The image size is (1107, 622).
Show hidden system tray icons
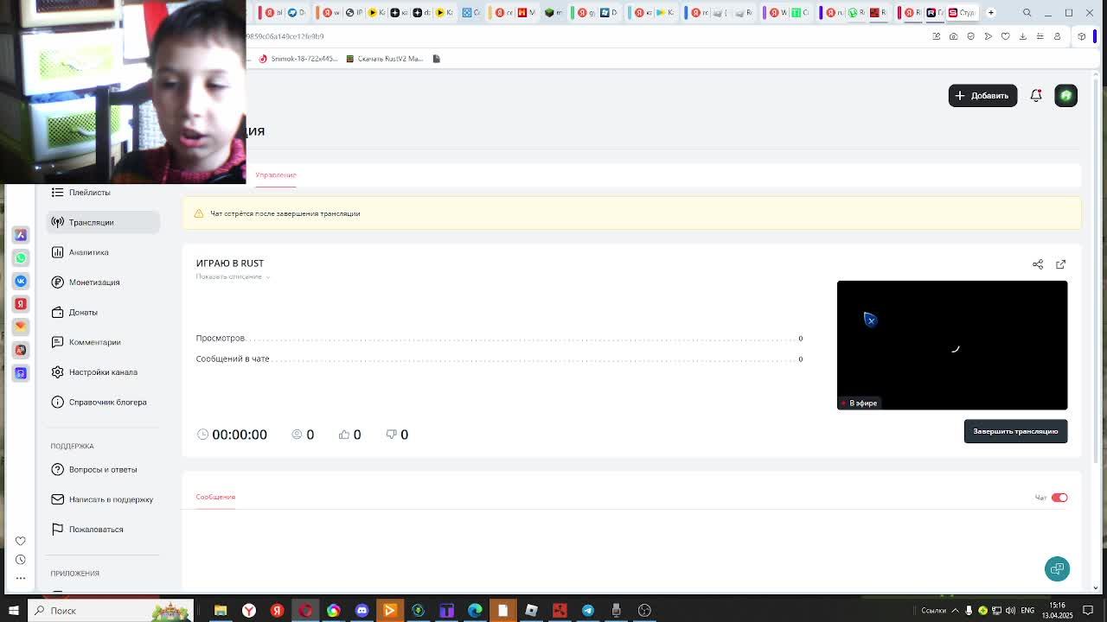(x=955, y=611)
